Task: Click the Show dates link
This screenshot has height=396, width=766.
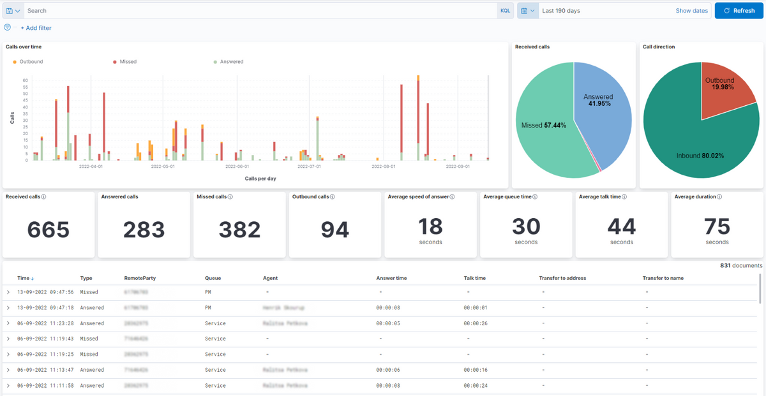Action: 691,11
